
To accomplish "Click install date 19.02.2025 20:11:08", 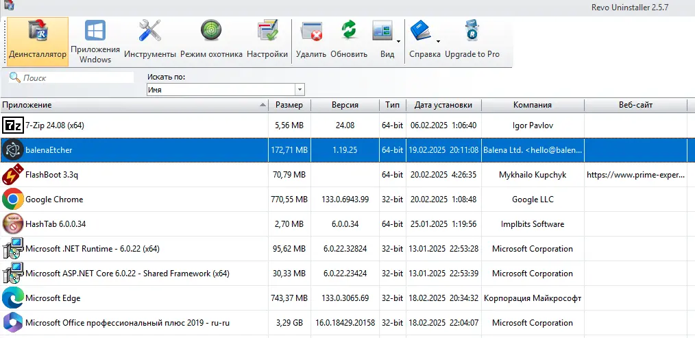I will point(443,150).
